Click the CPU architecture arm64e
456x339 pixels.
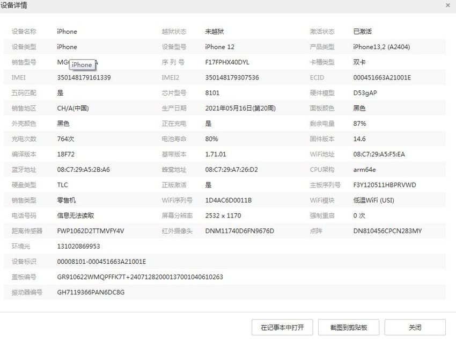point(364,170)
